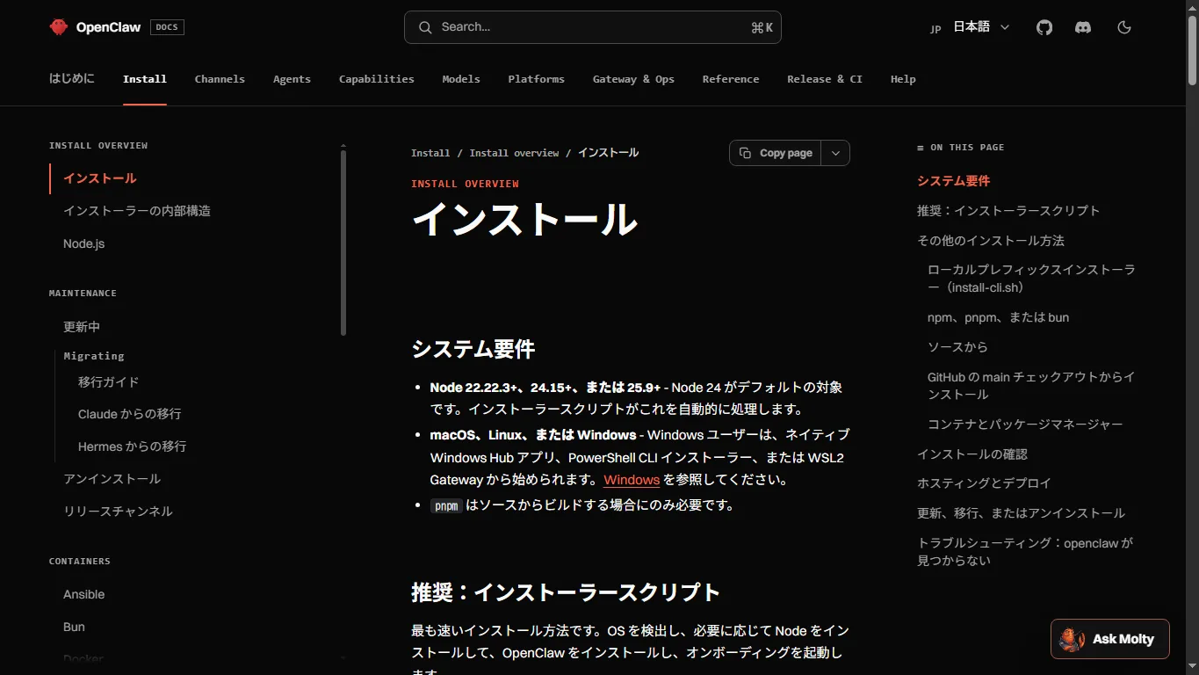This screenshot has width=1199, height=675.
Task: Open the Gateway & Ops tab
Action: [x=633, y=79]
